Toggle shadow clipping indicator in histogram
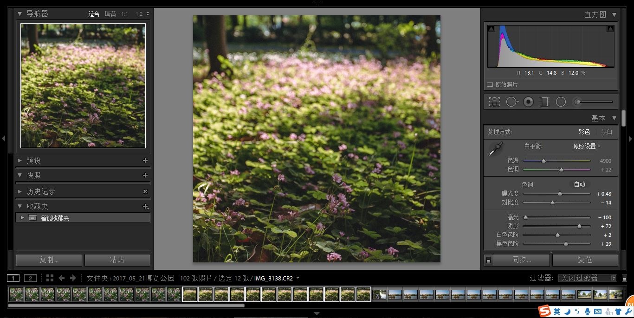Viewport: 634px width, 318px height. coord(492,29)
